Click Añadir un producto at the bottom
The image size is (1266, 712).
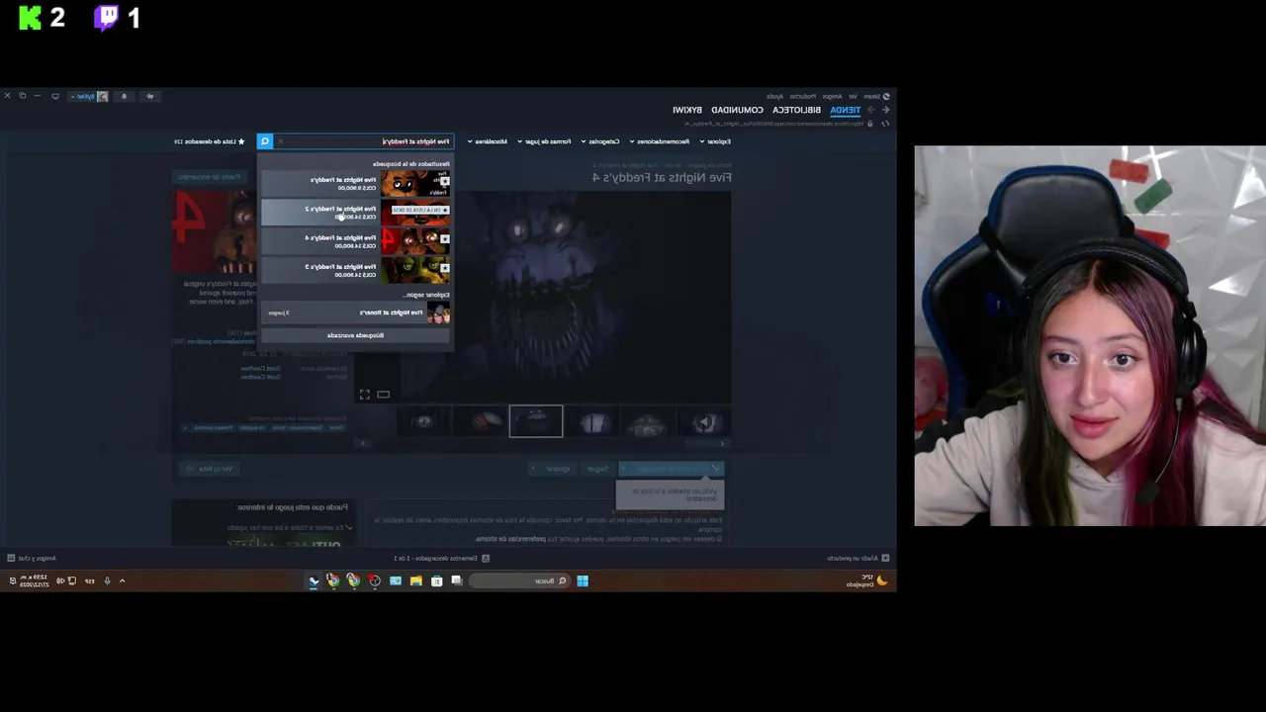(858, 558)
